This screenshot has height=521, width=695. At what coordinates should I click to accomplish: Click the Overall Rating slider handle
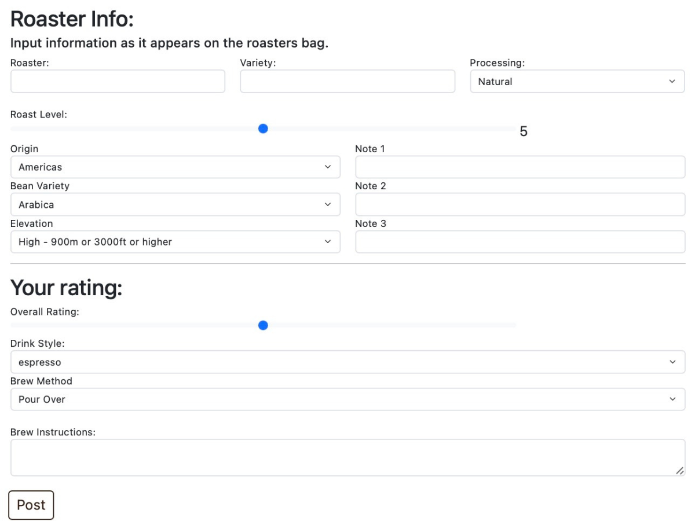263,325
